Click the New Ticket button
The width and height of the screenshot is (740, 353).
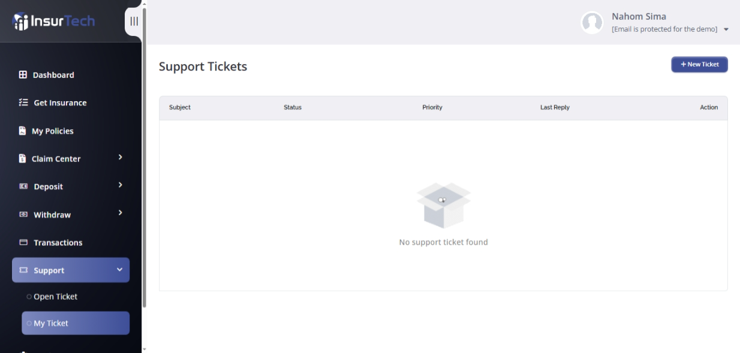(699, 65)
